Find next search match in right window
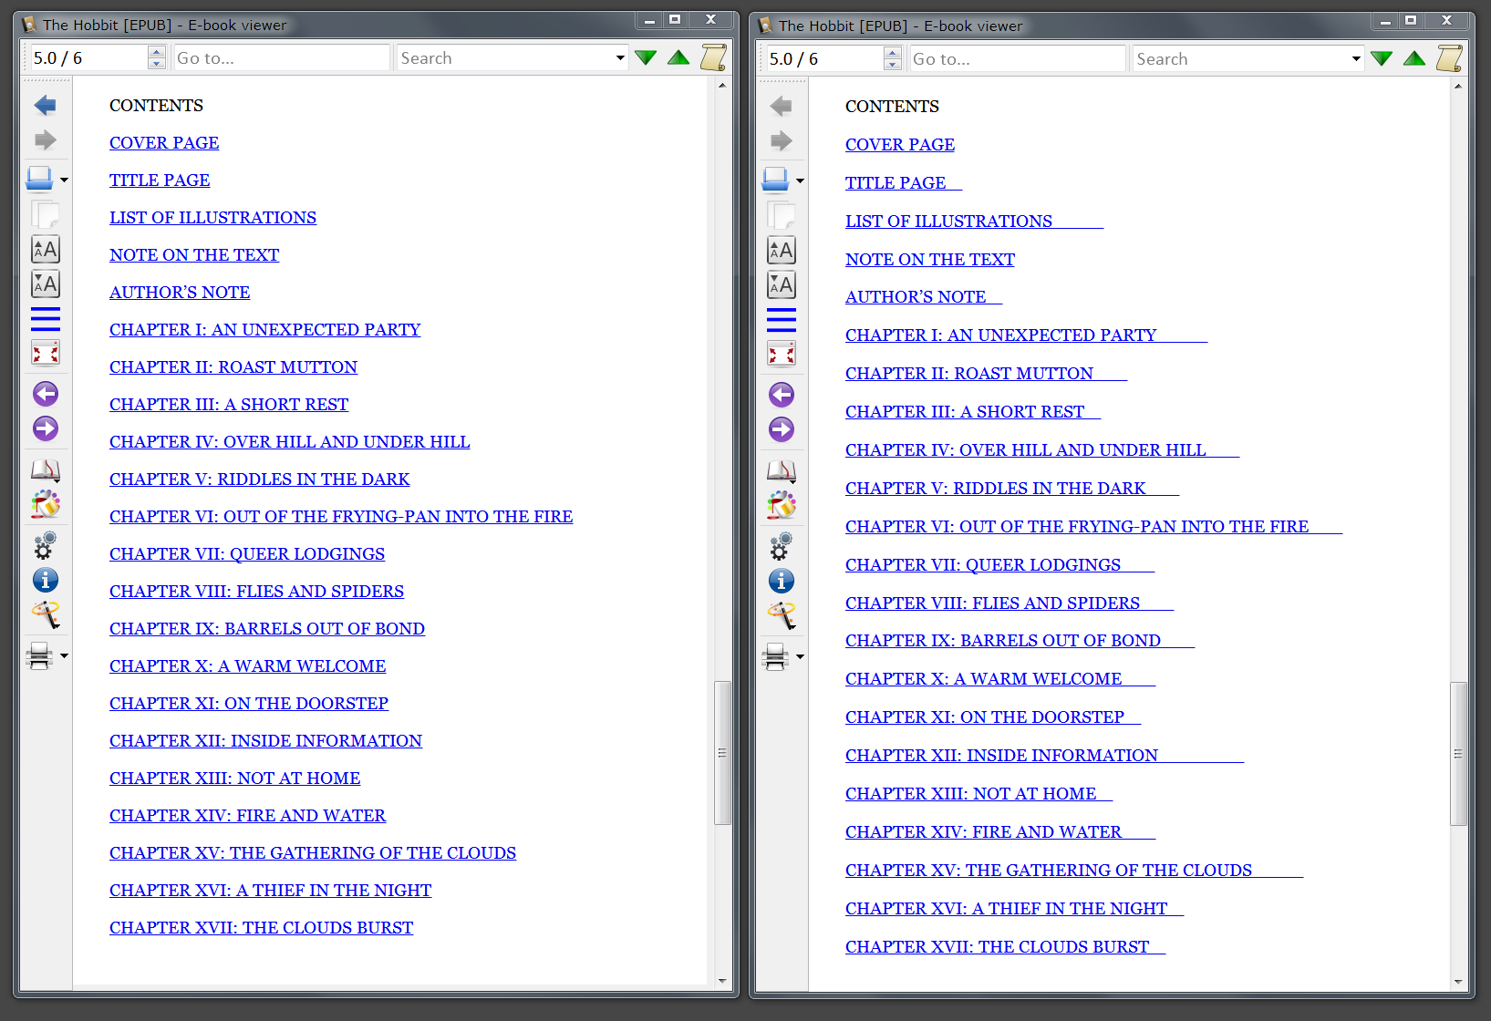 (x=1382, y=58)
